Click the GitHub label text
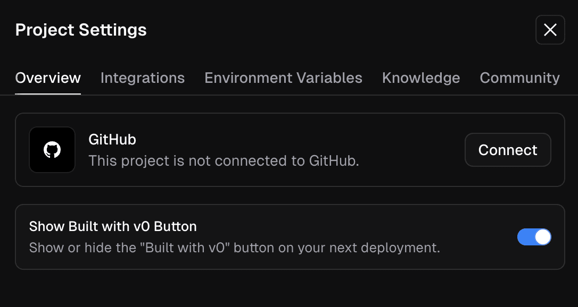 tap(112, 139)
